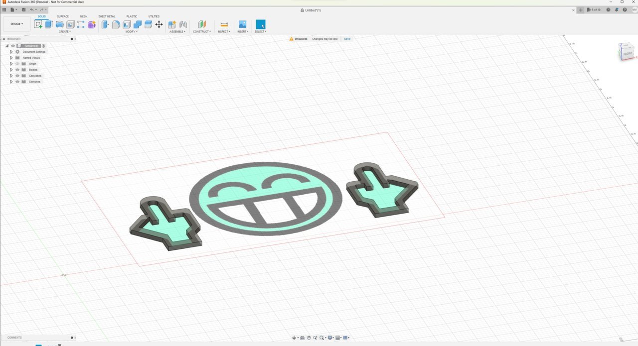Select the Move/Copy arrows tool
Image resolution: width=638 pixels, height=346 pixels.
(159, 24)
